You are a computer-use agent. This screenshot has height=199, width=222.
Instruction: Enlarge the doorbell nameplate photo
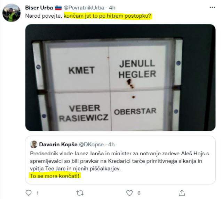[x=120, y=78]
